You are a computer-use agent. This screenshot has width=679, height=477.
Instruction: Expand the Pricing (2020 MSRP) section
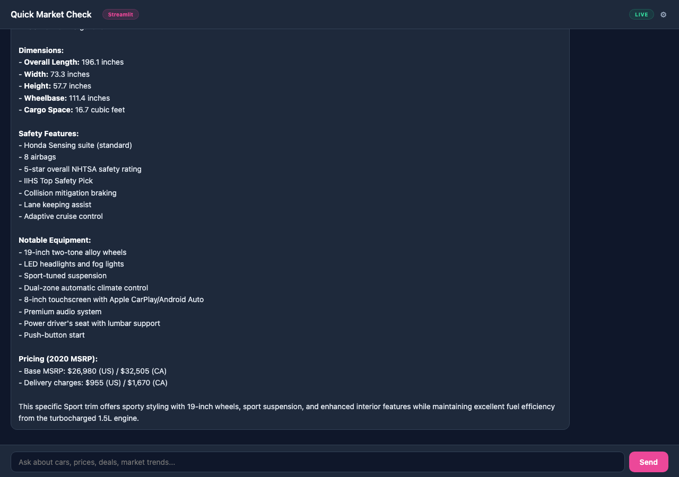[58, 359]
